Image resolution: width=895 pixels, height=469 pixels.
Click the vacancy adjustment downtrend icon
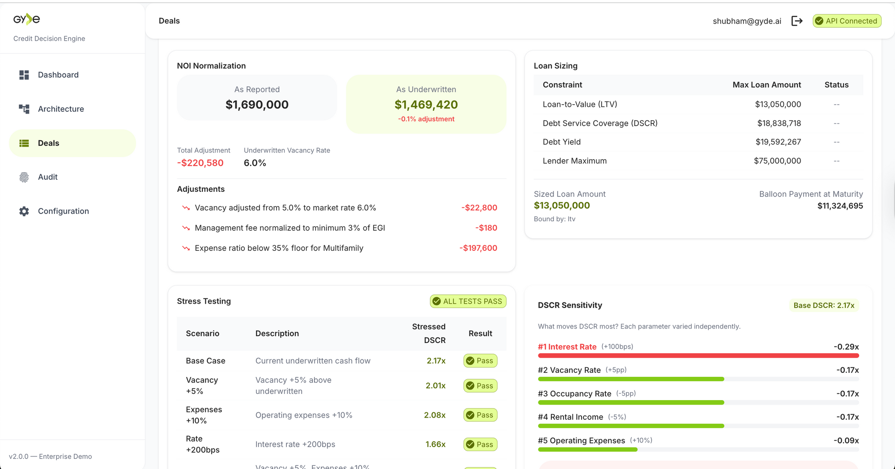186,208
